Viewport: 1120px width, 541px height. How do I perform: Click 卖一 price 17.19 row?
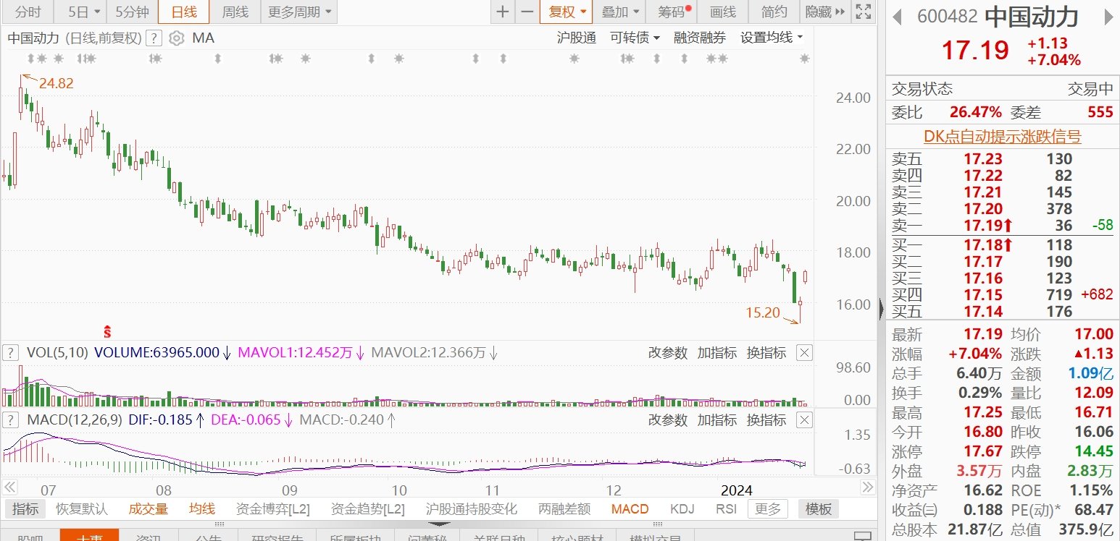1002,226
